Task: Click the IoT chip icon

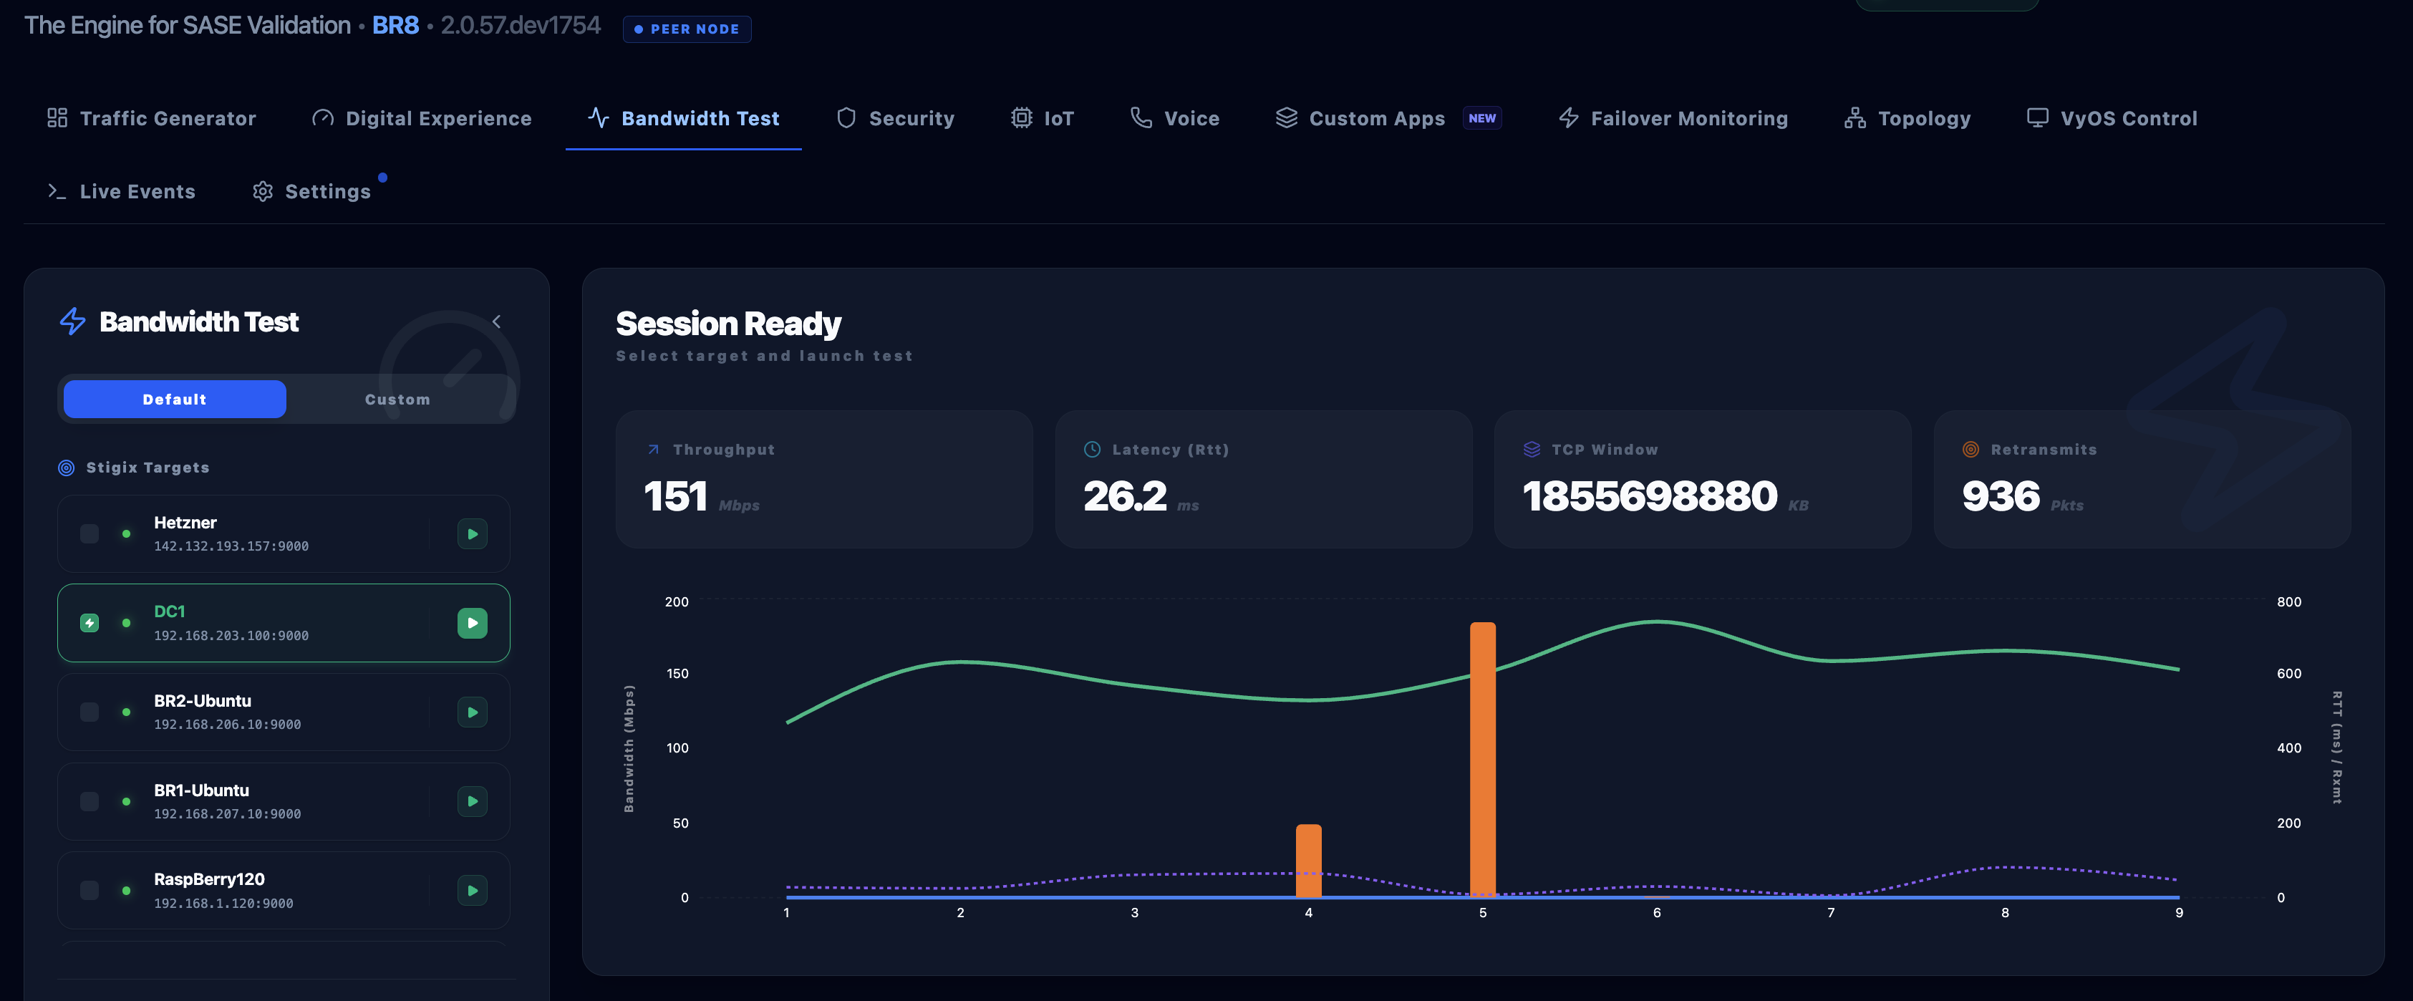Action: tap(1021, 118)
